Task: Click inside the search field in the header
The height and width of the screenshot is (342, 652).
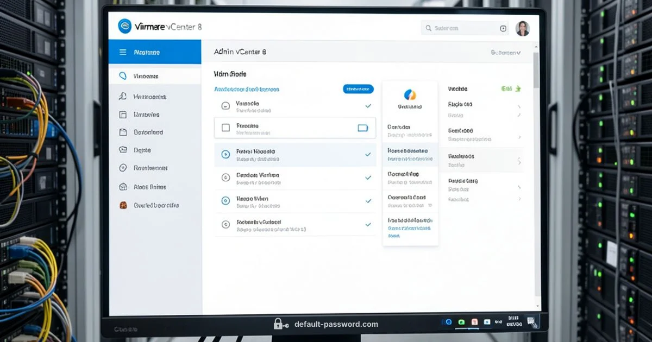Action: coord(465,28)
